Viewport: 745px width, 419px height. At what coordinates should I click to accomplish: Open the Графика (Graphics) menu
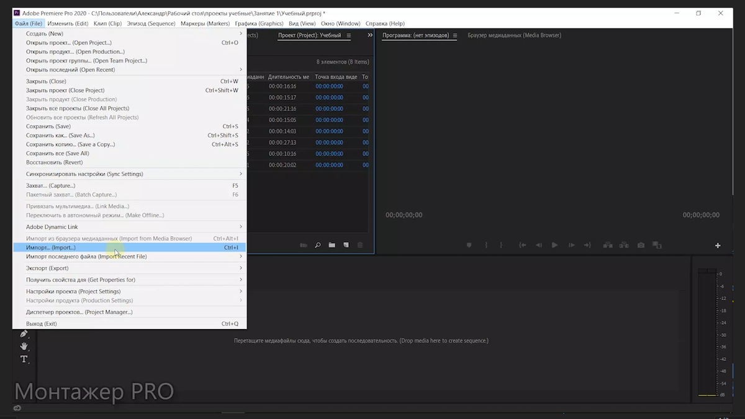[x=259, y=24]
